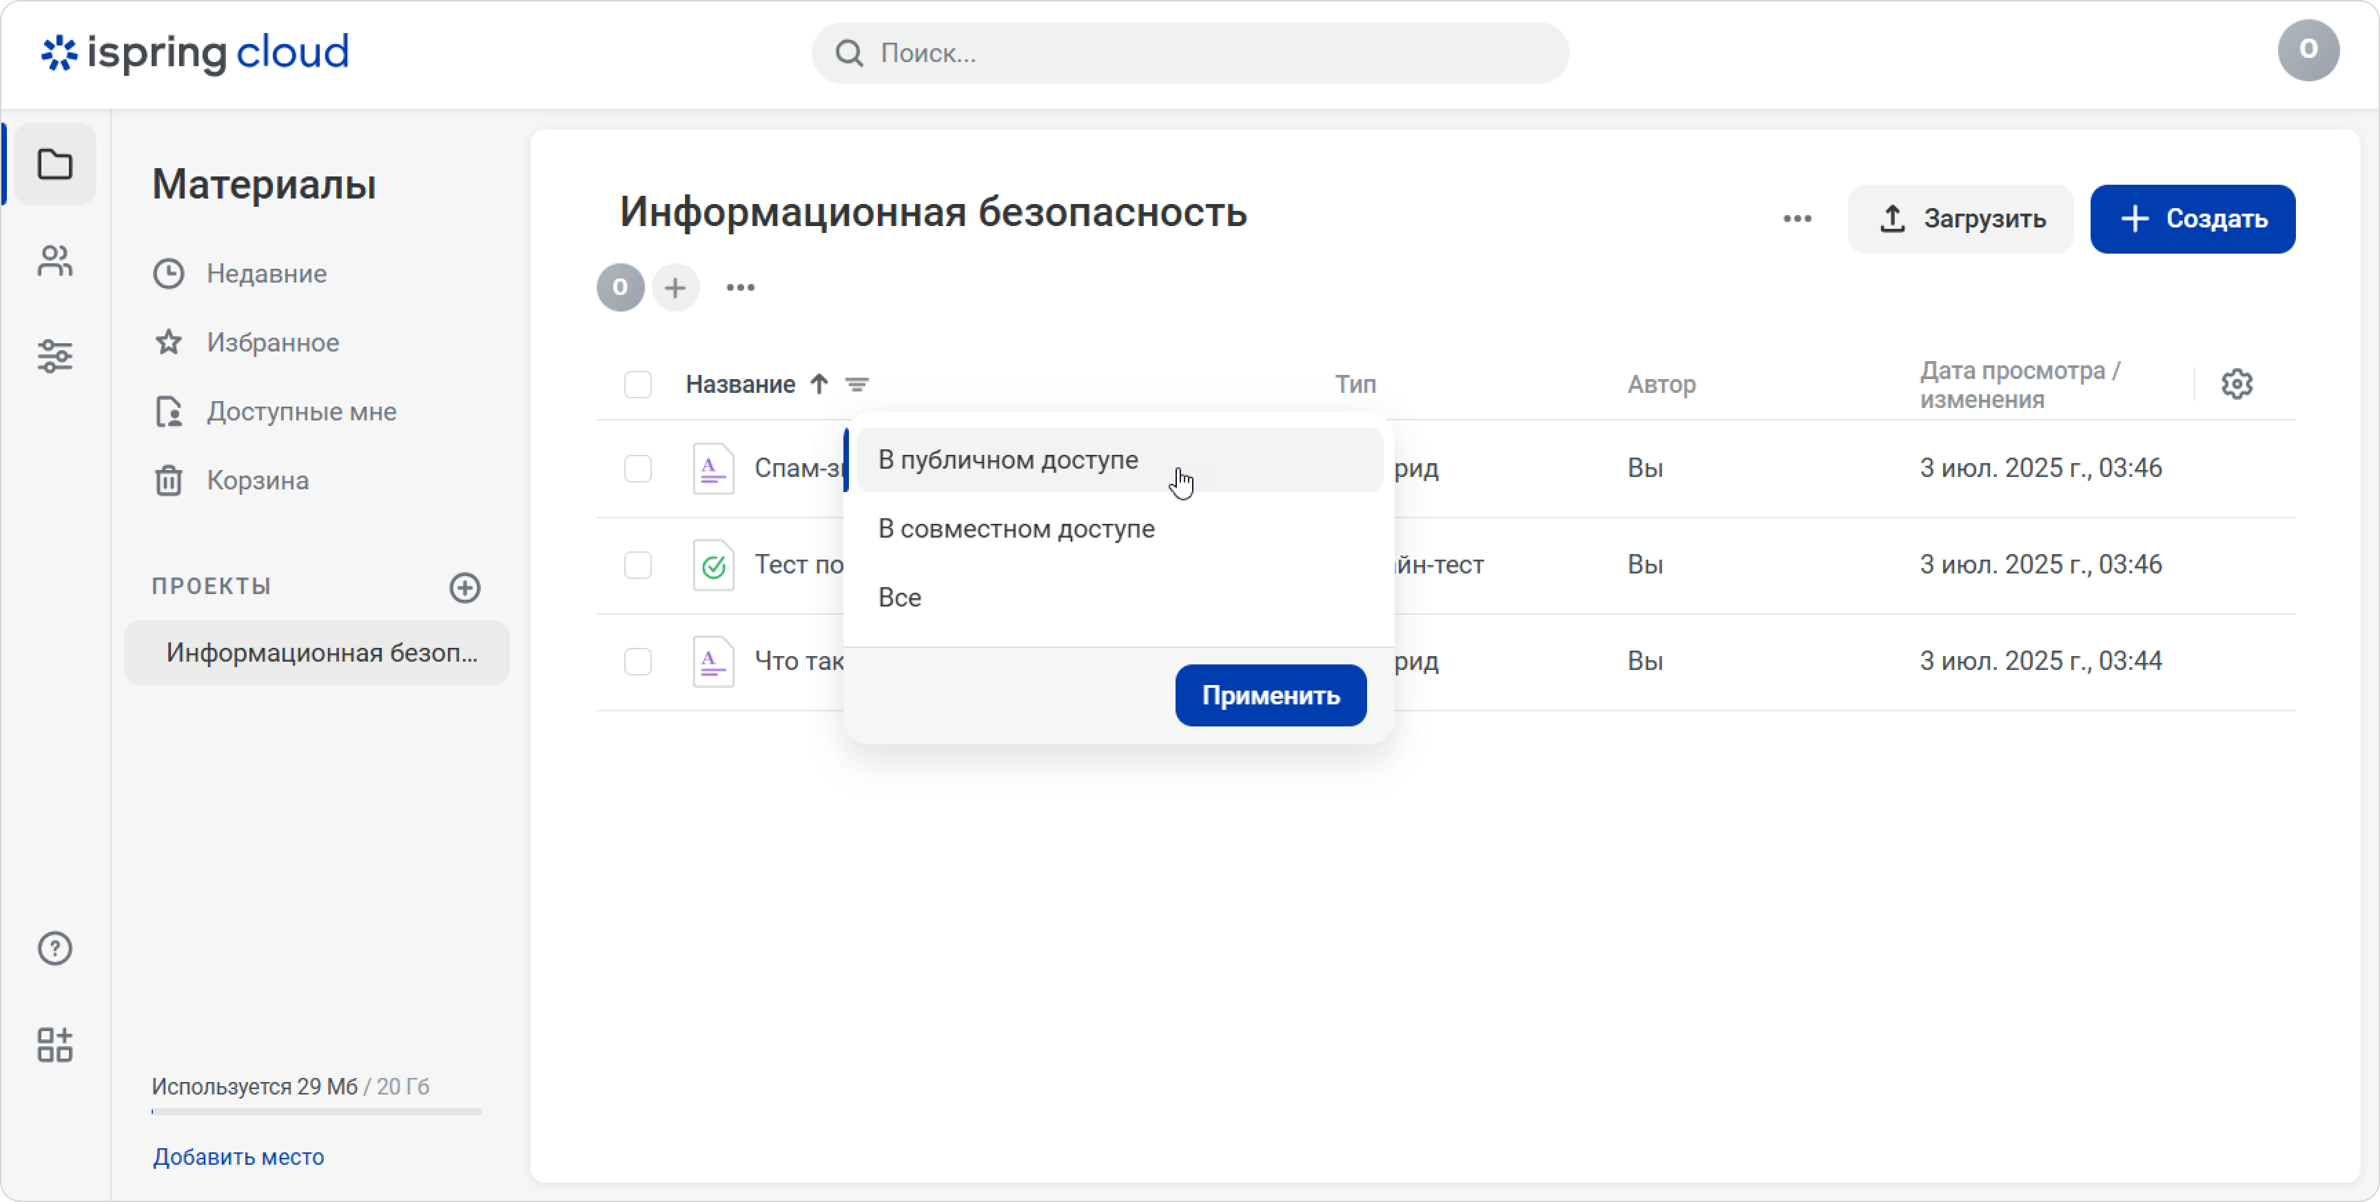Check the Спам row checkbox
Screen dimensions: 2380x1202
pos(637,469)
